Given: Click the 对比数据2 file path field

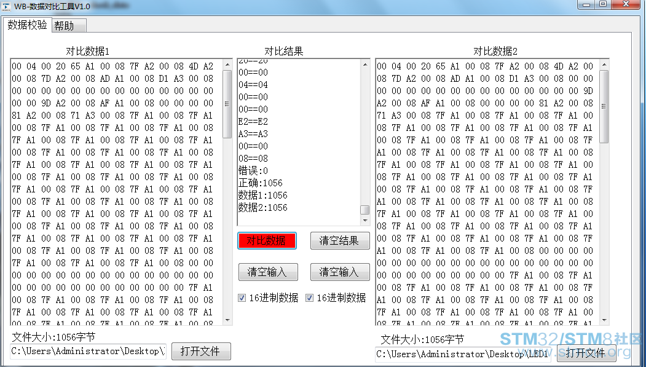Looking at the screenshot, I should 463,354.
